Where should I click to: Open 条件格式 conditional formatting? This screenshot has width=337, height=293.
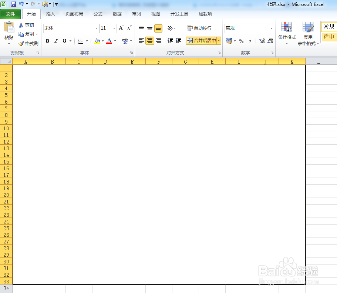pos(287,33)
